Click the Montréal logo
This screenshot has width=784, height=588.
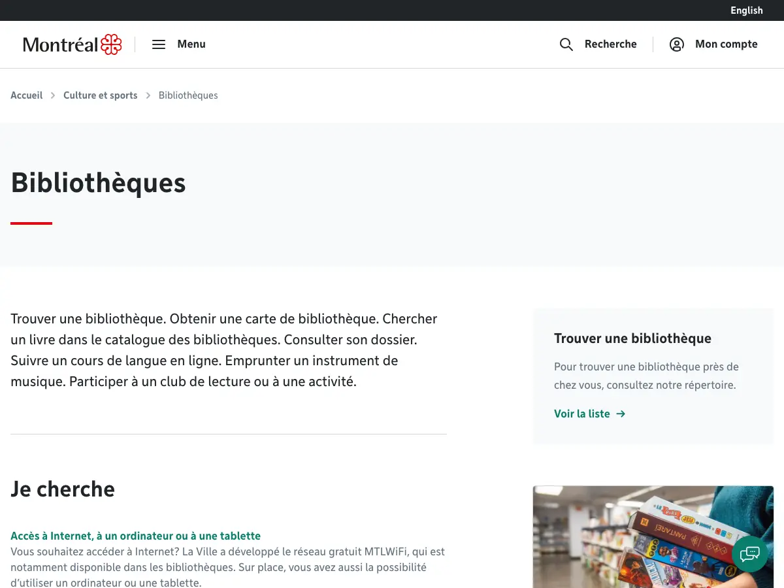tap(73, 44)
